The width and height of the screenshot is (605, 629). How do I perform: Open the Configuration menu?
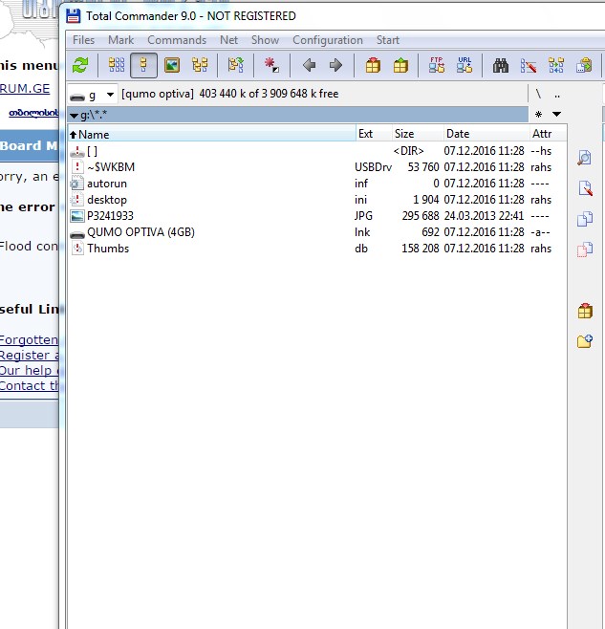[x=328, y=40]
